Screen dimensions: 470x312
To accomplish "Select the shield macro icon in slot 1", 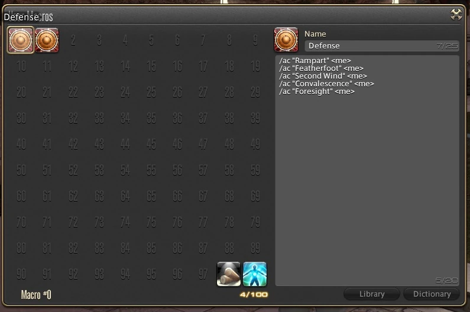I will pos(47,40).
